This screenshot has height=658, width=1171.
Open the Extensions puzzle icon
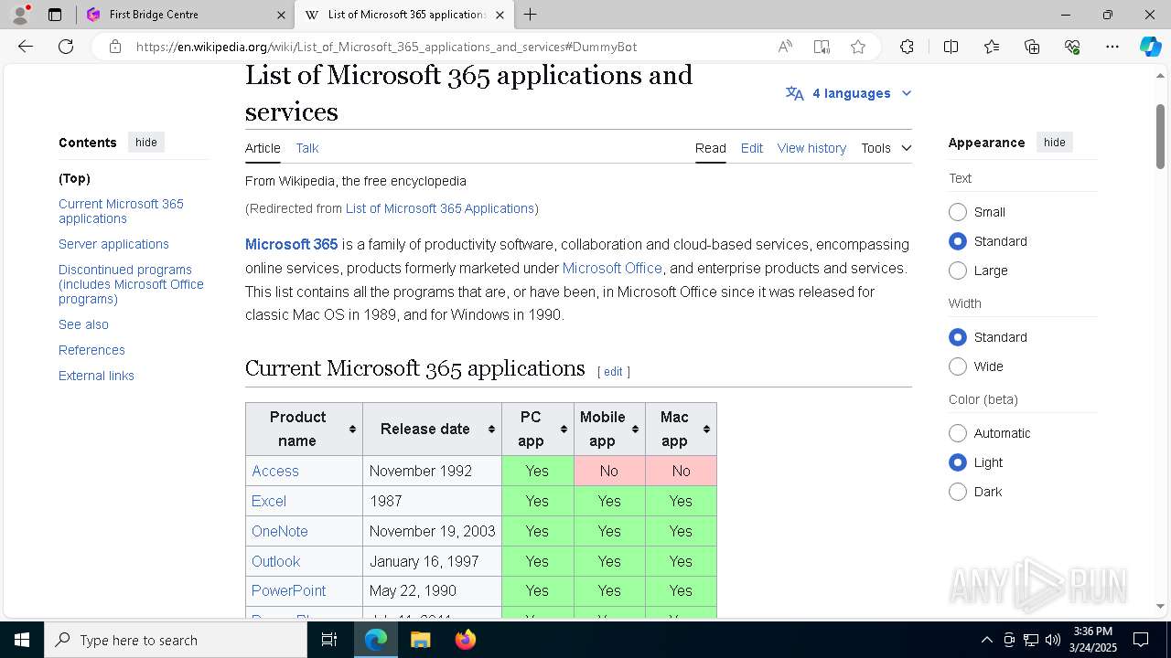click(907, 47)
